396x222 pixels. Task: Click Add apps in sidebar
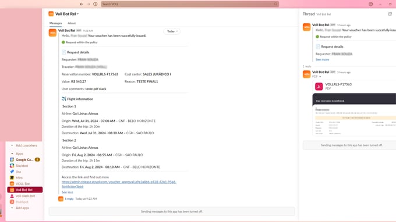tap(22, 208)
